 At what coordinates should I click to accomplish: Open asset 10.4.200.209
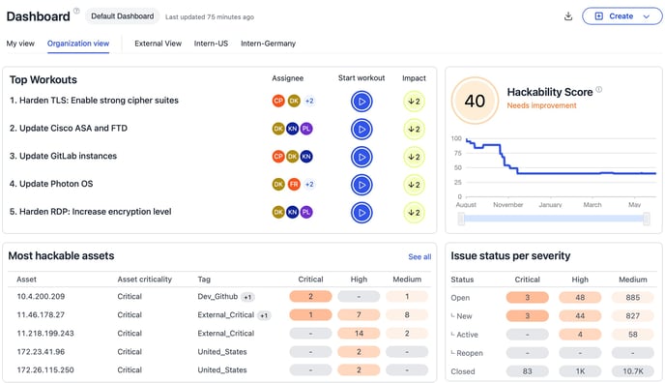[41, 297]
